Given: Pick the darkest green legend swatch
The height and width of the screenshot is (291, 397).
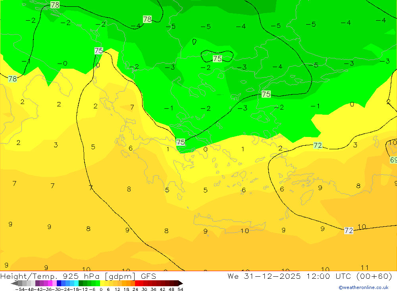Looking at the screenshot, I should click(x=81, y=283).
